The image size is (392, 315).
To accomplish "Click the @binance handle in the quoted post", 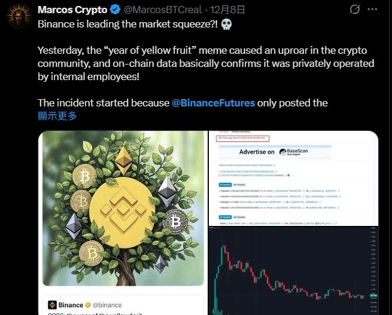I will [x=107, y=305].
